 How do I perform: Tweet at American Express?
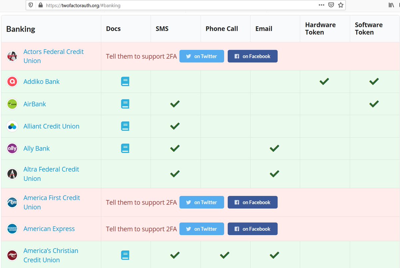tap(202, 229)
